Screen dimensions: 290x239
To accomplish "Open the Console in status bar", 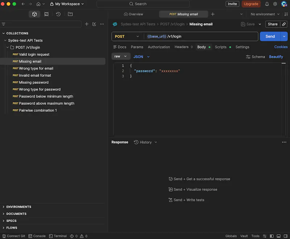I will [x=37, y=236].
